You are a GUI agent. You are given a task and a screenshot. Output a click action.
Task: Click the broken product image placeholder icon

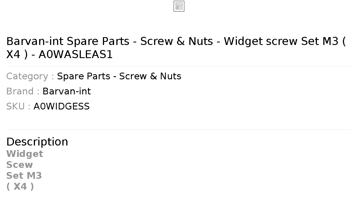click(x=179, y=6)
